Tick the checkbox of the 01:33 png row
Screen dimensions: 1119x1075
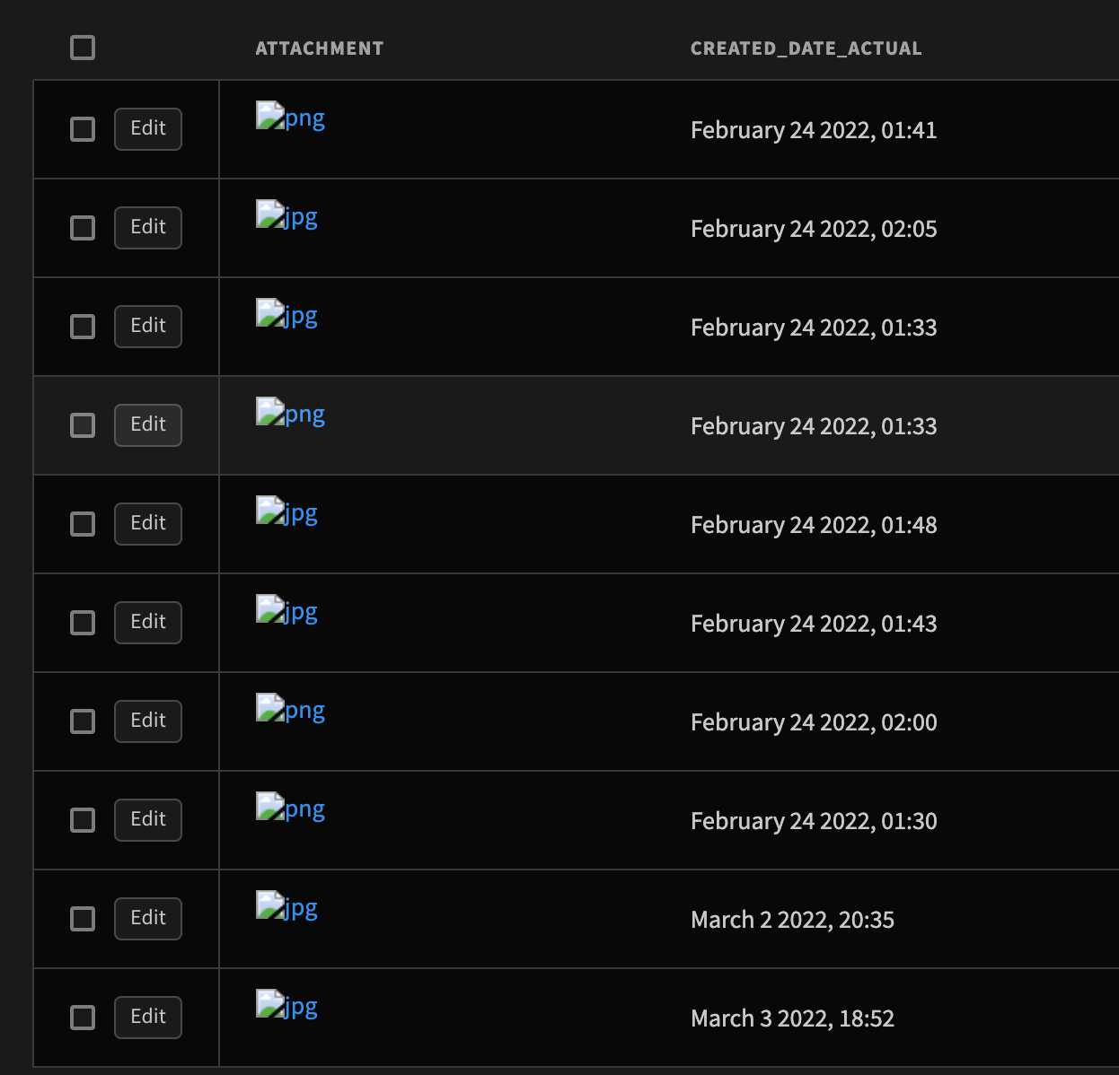83,425
